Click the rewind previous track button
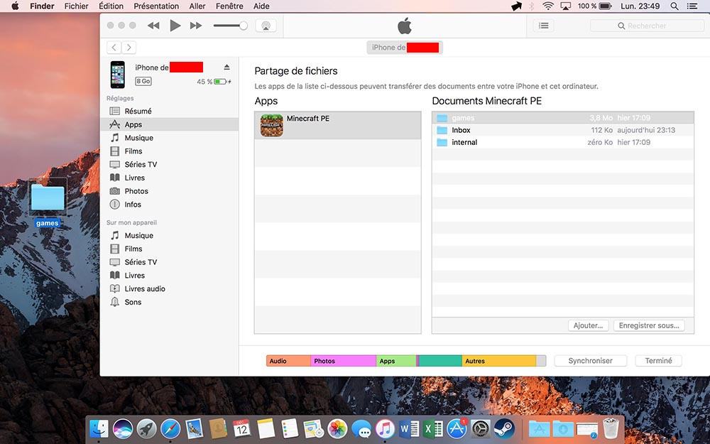710x444 pixels. tap(153, 26)
